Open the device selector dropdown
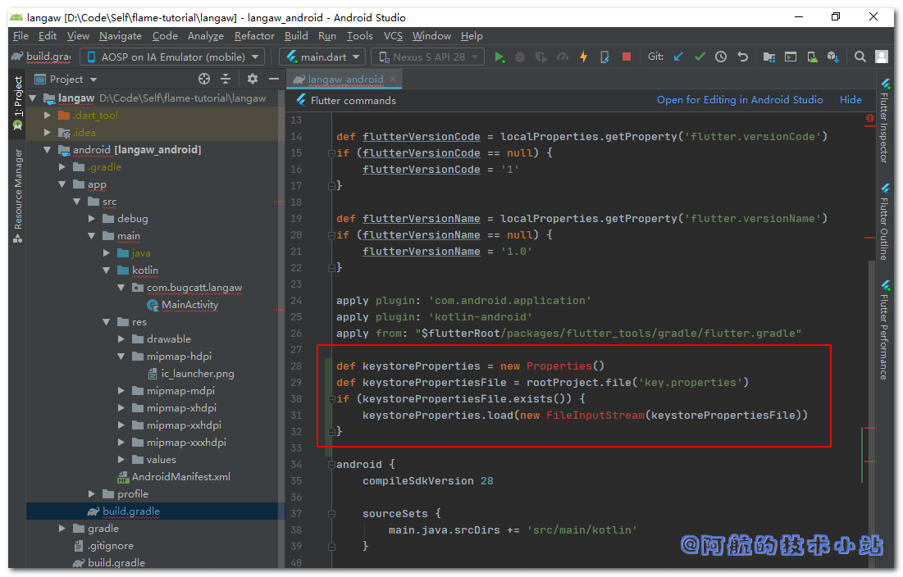Screen dimensions: 903x577 [171, 57]
